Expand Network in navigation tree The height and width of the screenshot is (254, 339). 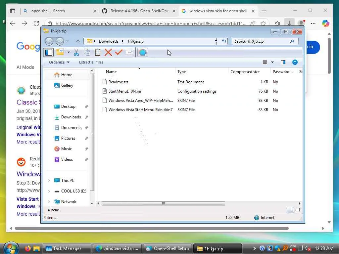click(49, 202)
